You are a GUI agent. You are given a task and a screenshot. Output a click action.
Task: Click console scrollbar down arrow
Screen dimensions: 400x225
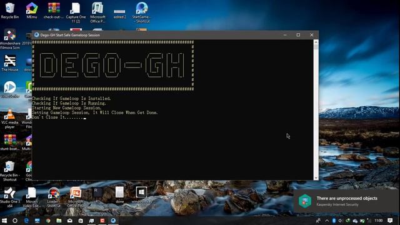point(316,177)
